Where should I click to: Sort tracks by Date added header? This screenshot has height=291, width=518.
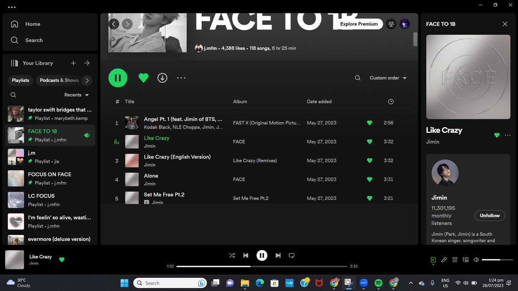(x=319, y=102)
